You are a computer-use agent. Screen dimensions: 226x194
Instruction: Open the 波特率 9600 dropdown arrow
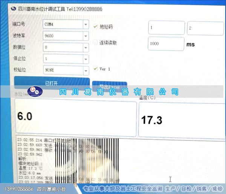[86, 36]
